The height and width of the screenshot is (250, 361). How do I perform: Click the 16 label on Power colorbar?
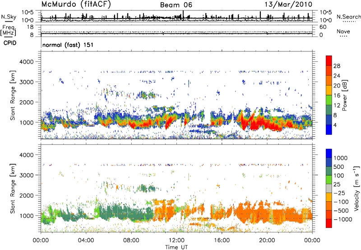click(x=337, y=96)
